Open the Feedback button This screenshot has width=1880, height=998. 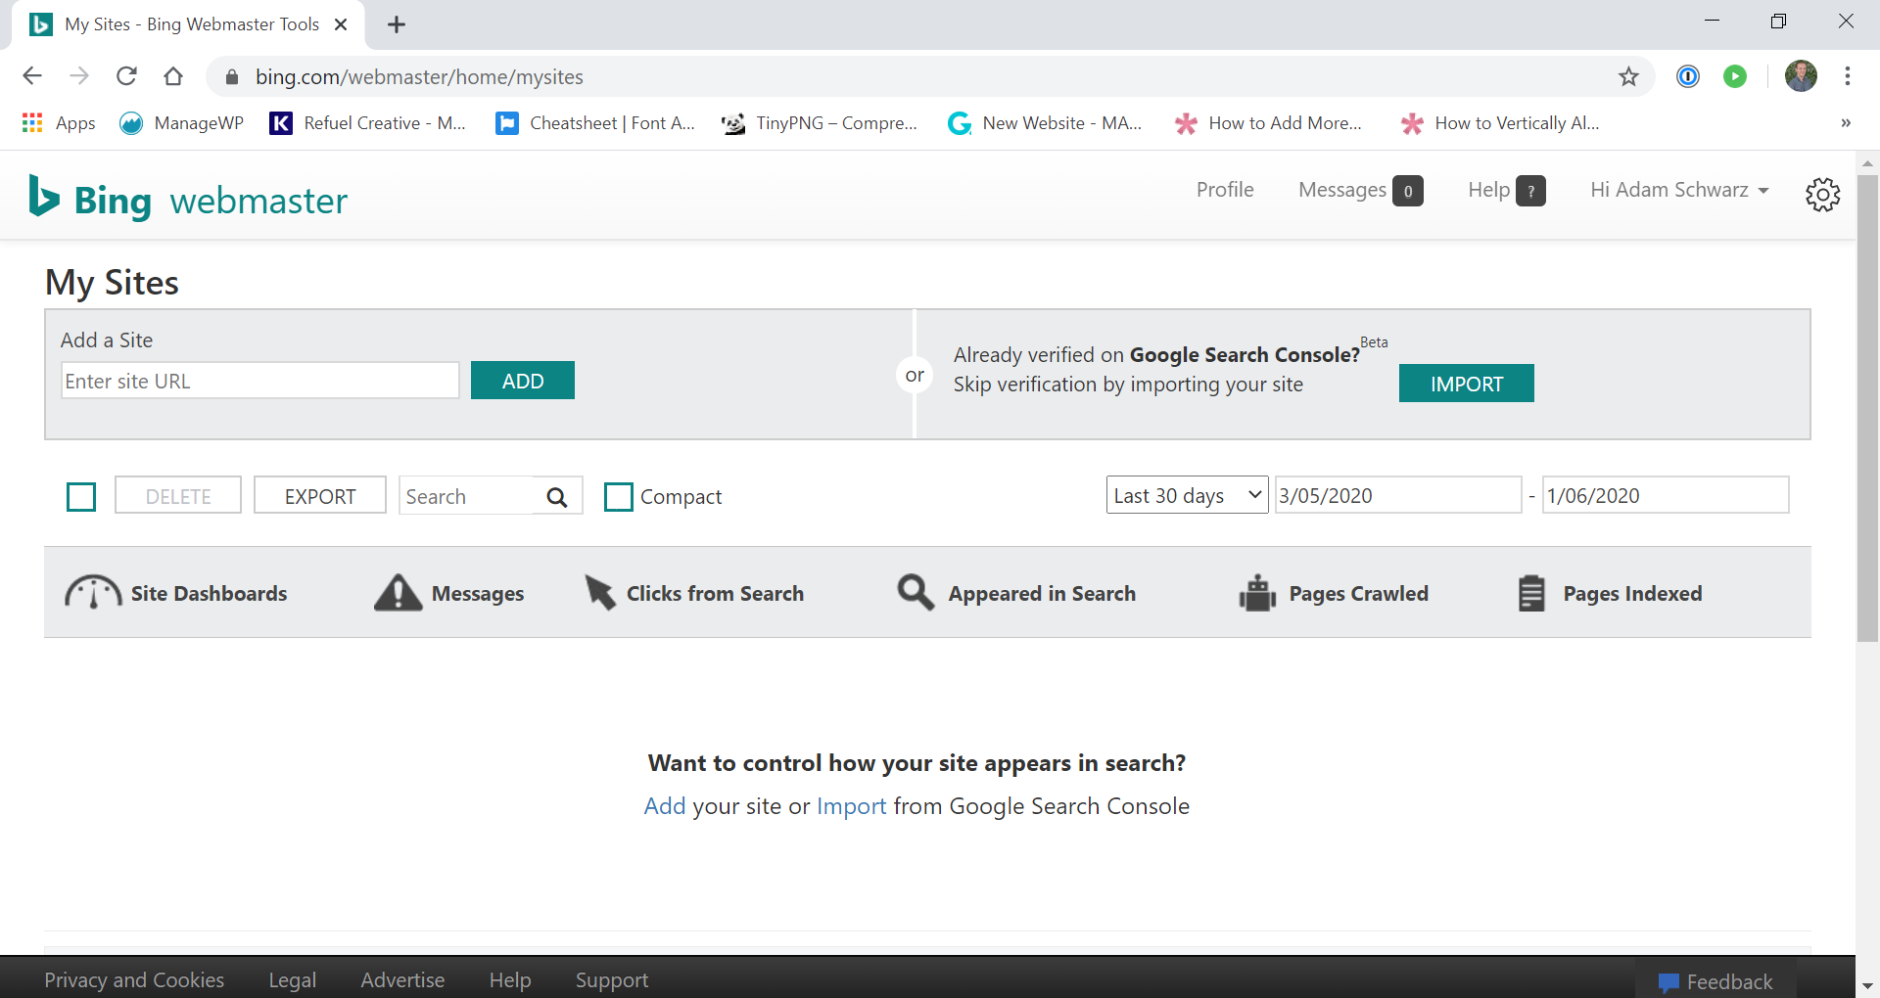[x=1716, y=980]
